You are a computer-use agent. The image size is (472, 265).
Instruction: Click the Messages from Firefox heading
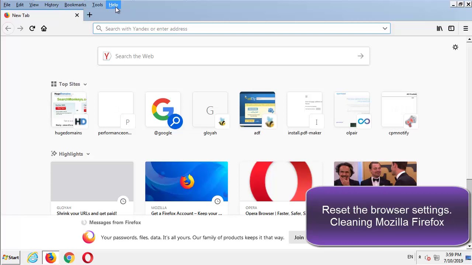(115, 222)
